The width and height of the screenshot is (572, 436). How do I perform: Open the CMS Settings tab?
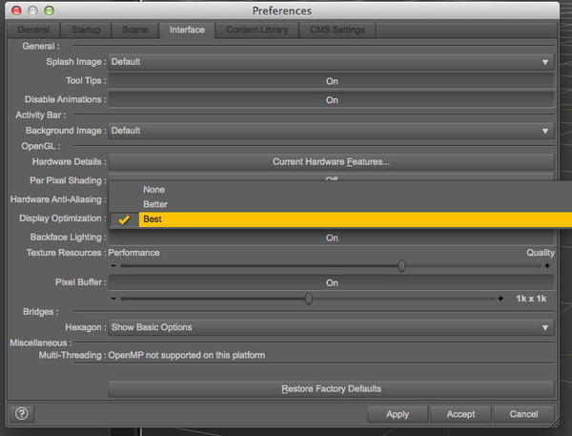[337, 30]
